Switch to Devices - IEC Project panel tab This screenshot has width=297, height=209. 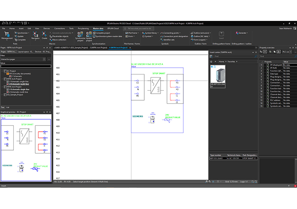point(43,52)
